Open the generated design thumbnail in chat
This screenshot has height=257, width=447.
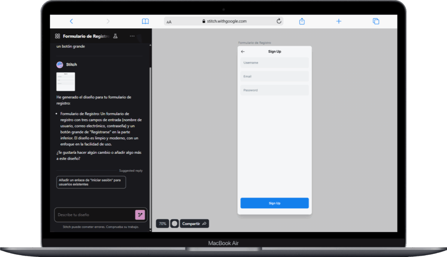pos(65,82)
